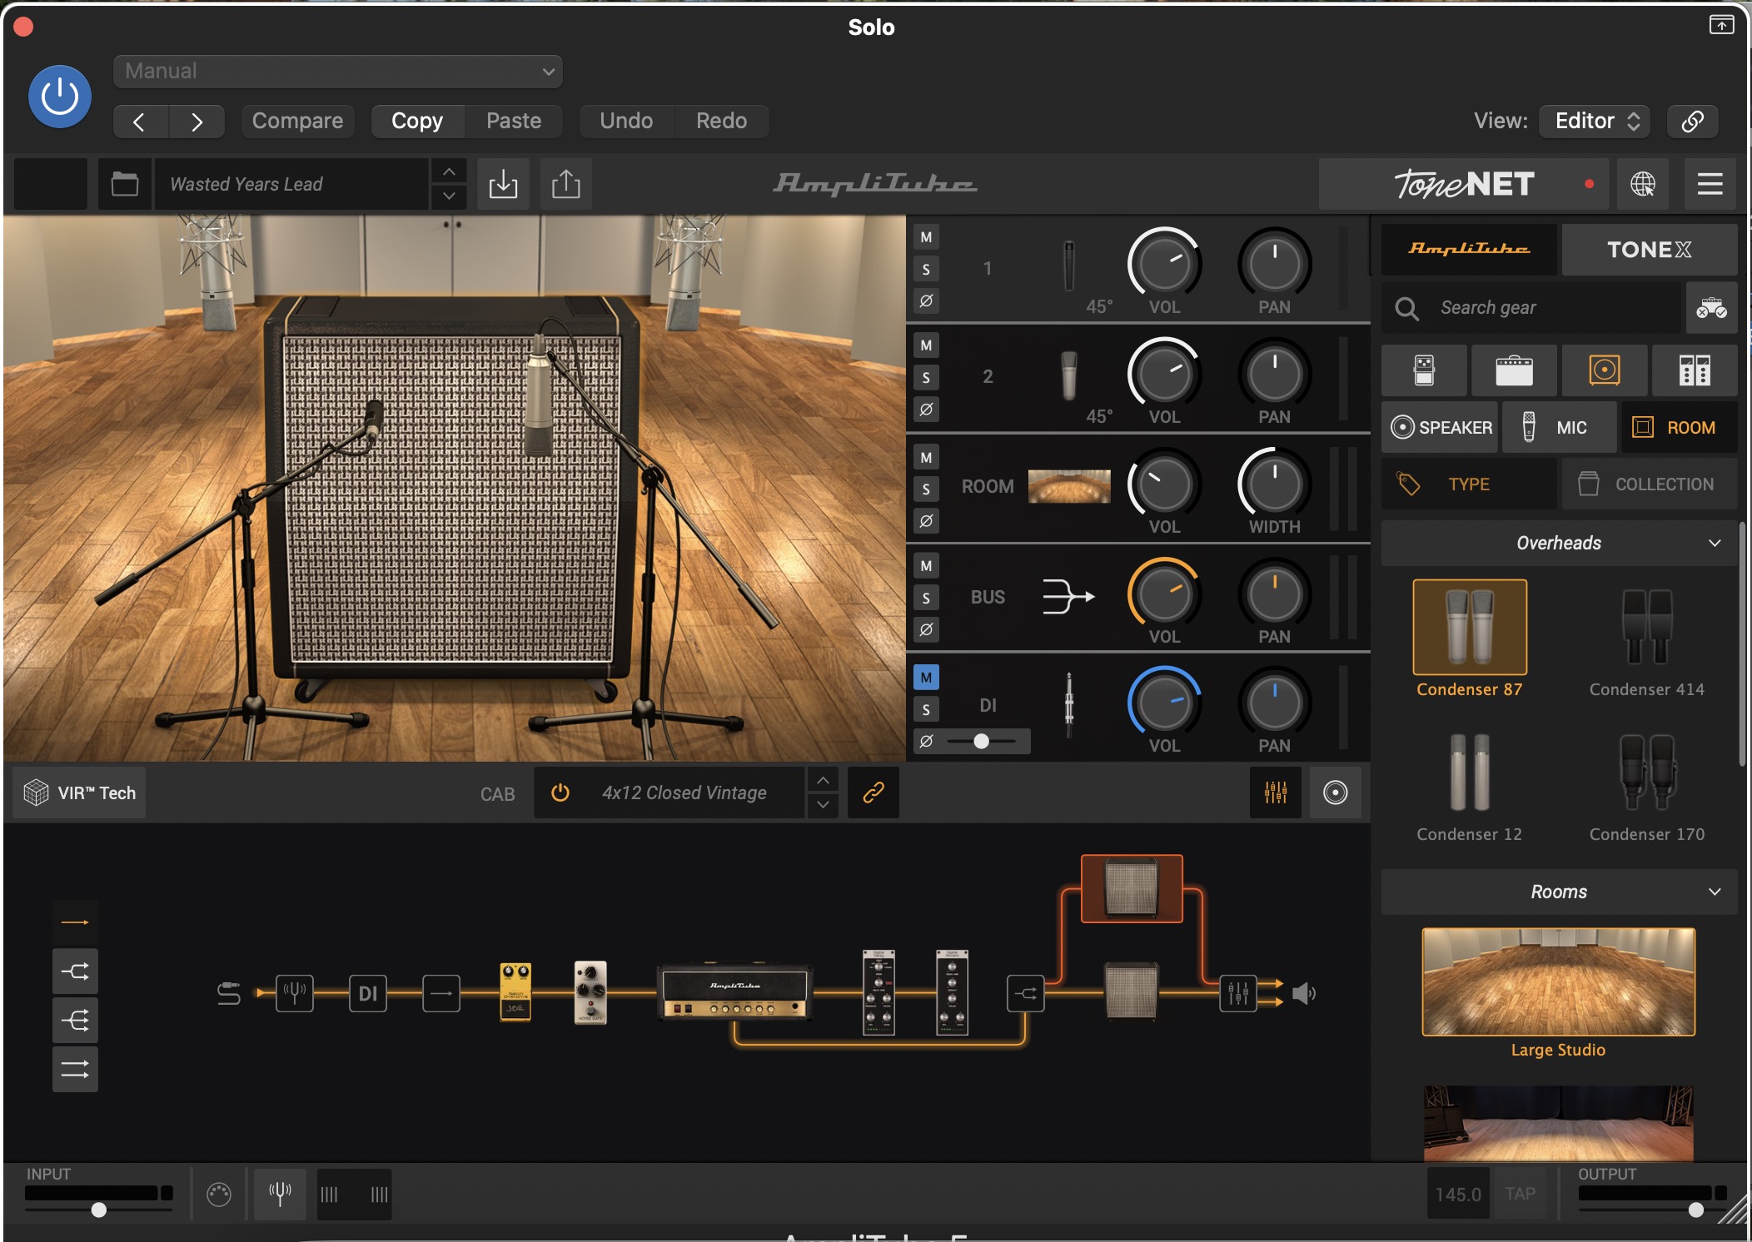Mute mic channel 1
This screenshot has height=1242, width=1752.
[926, 237]
